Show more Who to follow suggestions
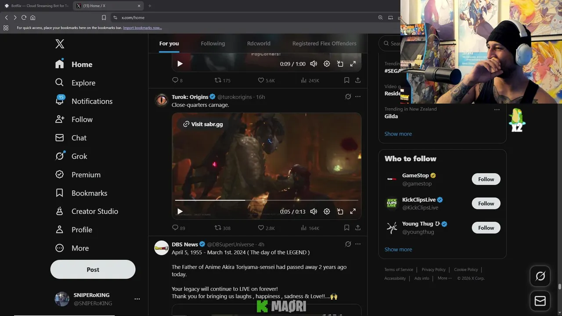The height and width of the screenshot is (316, 562). point(398,249)
